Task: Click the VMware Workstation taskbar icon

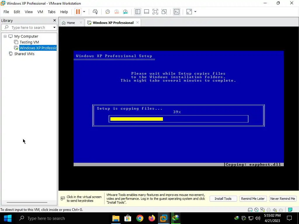Action: click(164, 218)
